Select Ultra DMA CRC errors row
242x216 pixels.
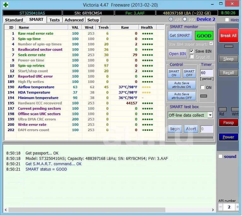pos(84,119)
